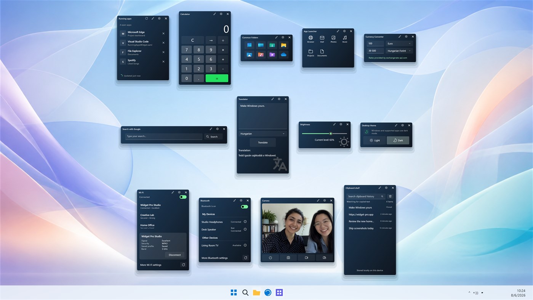Open More Wi-Fi settings
The image size is (533, 300).
click(151, 265)
